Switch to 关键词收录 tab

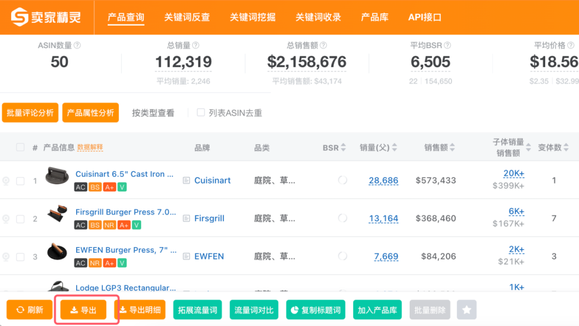click(318, 17)
